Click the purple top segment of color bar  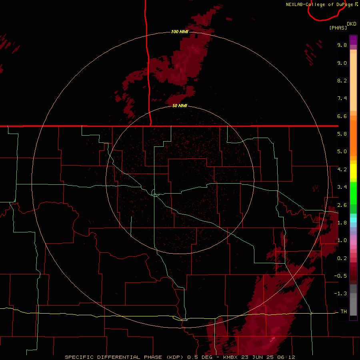(x=353, y=40)
